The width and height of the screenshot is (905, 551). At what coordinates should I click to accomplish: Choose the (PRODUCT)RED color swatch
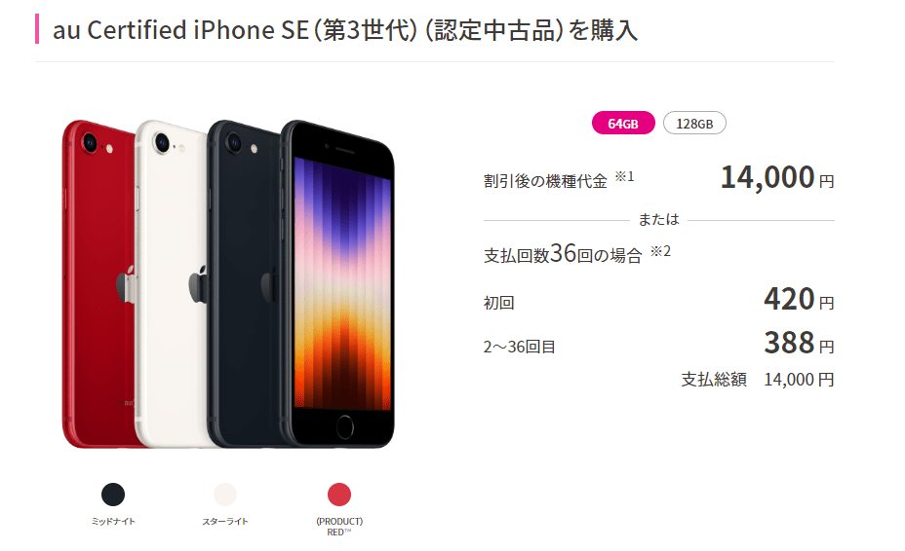coord(339,495)
